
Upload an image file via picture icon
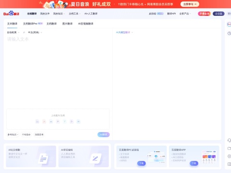37,122
